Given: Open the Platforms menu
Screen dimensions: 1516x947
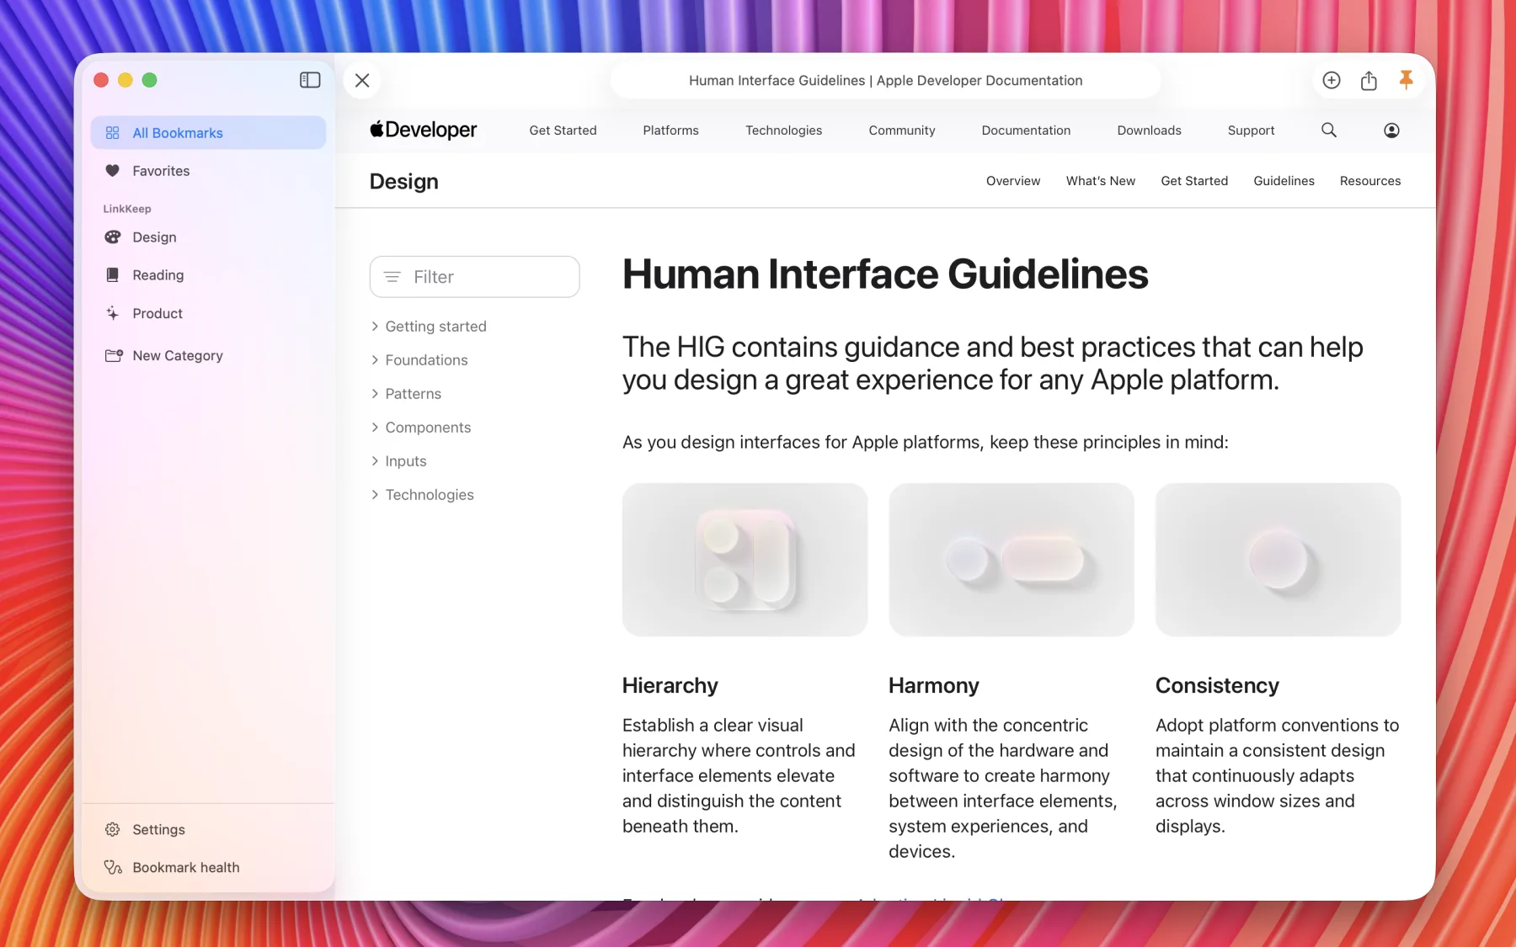Looking at the screenshot, I should 670,130.
